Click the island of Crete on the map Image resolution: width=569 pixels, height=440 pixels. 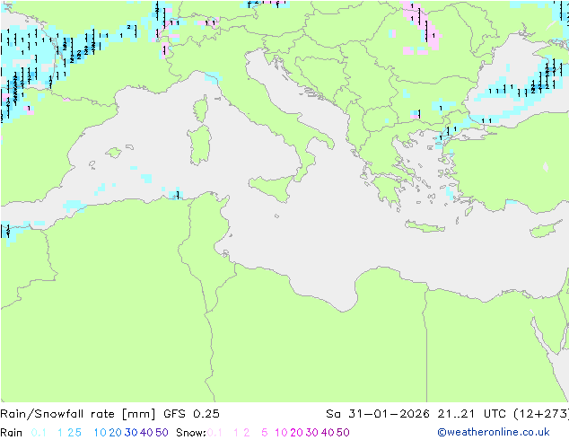click(x=425, y=226)
